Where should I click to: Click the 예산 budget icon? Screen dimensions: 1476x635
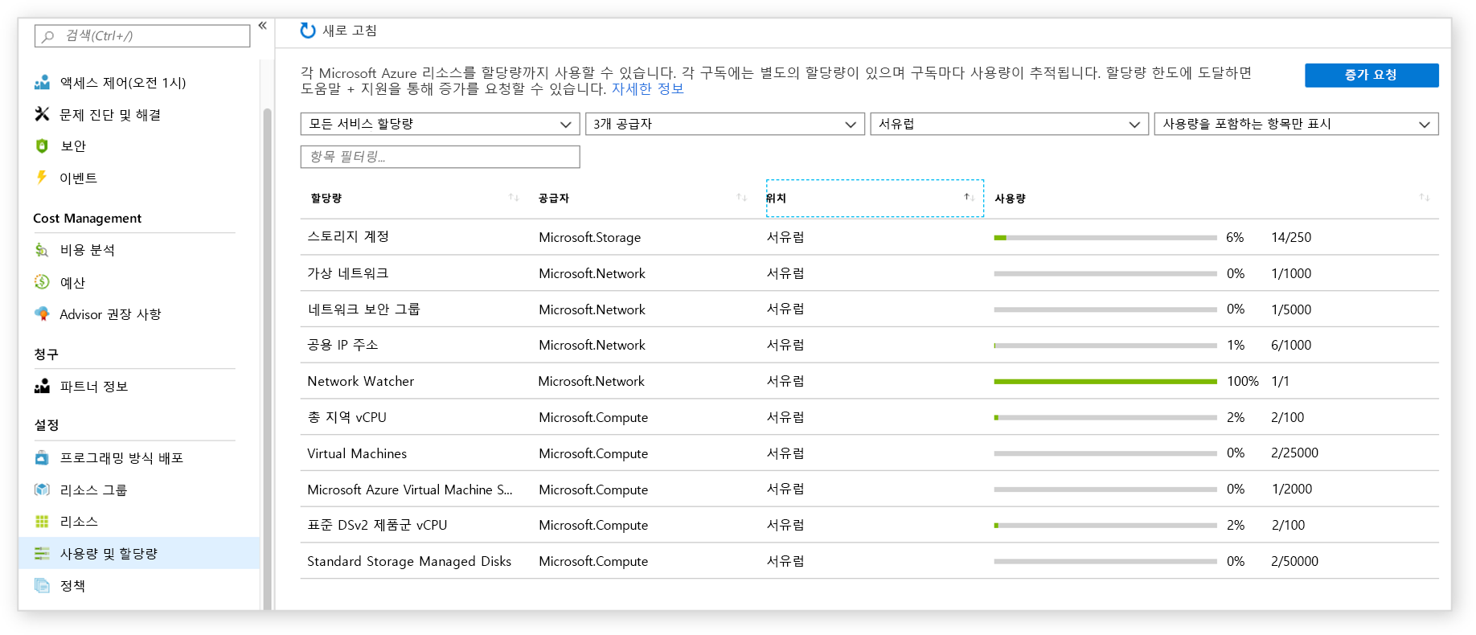pyautogui.click(x=42, y=282)
